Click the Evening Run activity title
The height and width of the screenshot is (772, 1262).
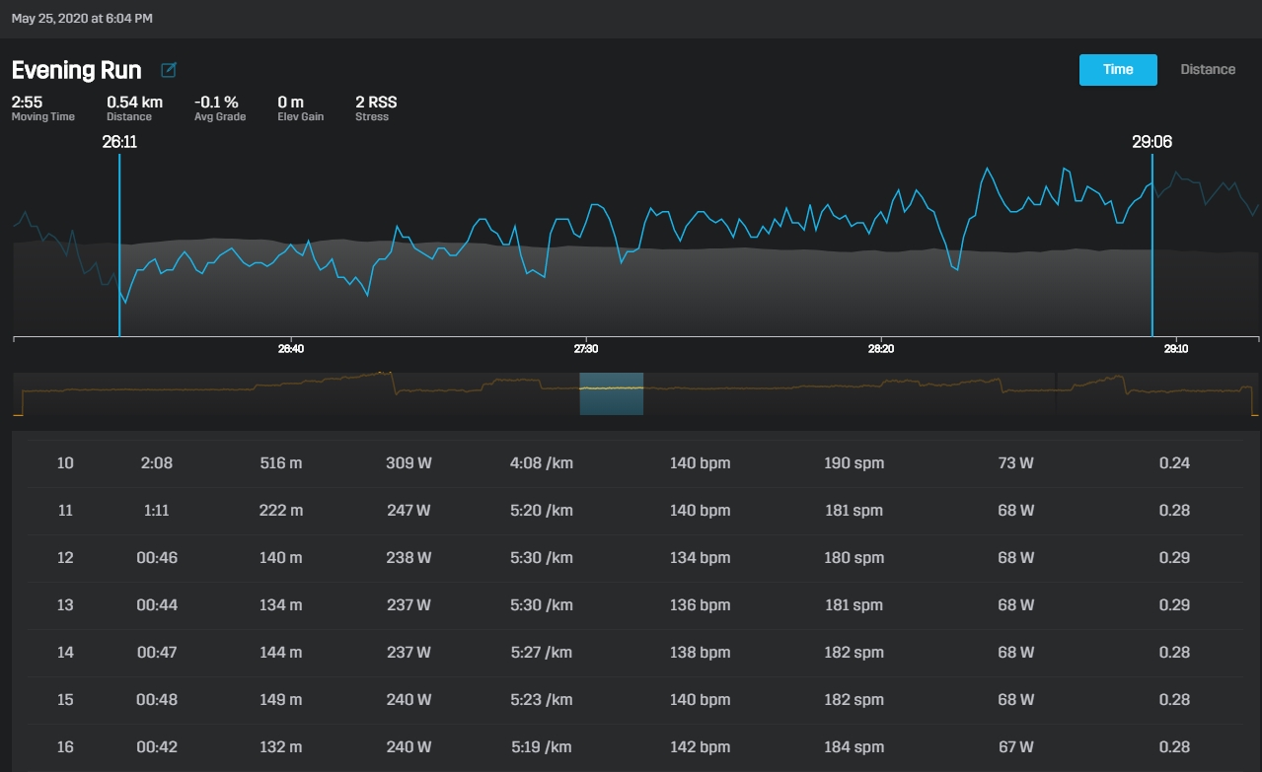coord(77,70)
